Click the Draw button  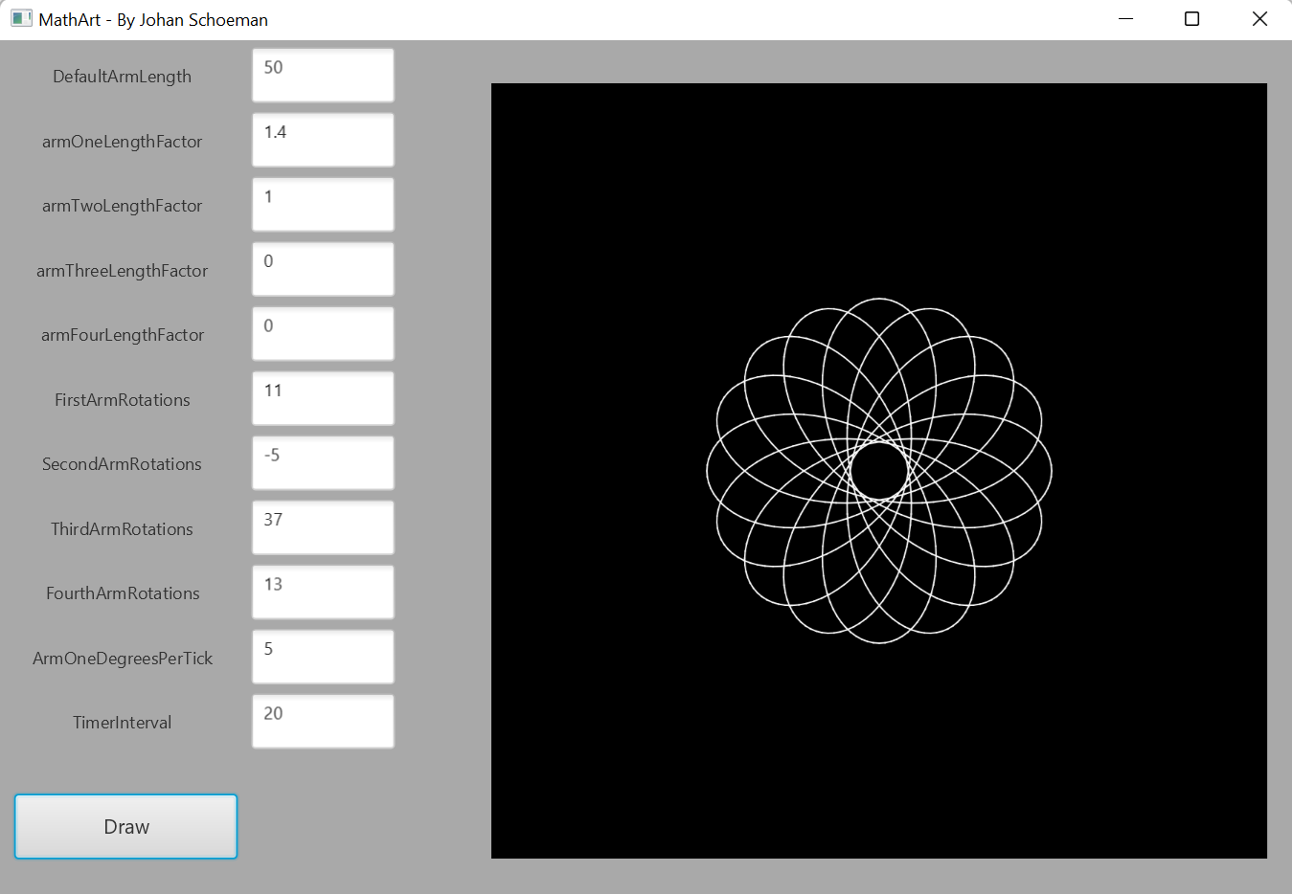125,826
